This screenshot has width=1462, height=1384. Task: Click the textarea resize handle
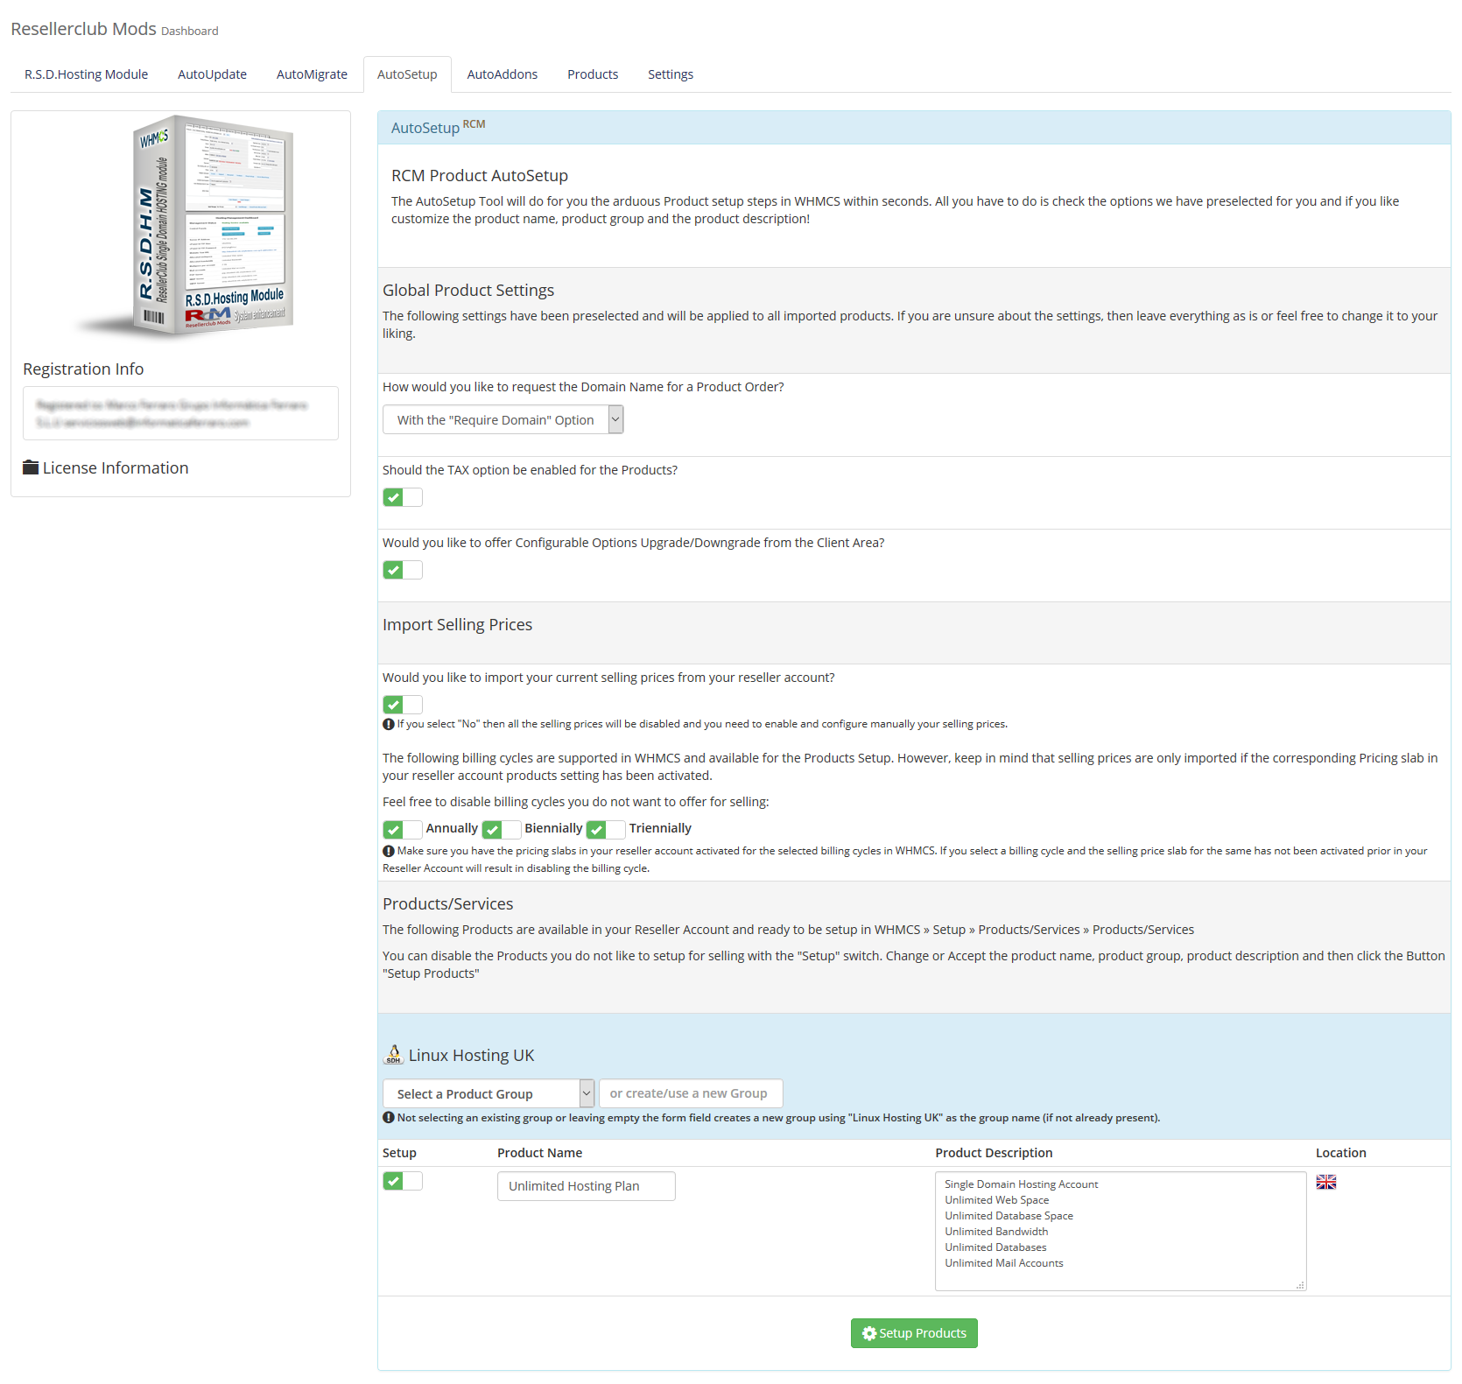[x=1300, y=1285]
